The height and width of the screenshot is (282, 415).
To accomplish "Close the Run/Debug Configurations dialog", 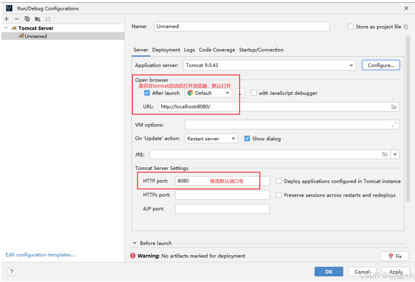I will coord(406,8).
